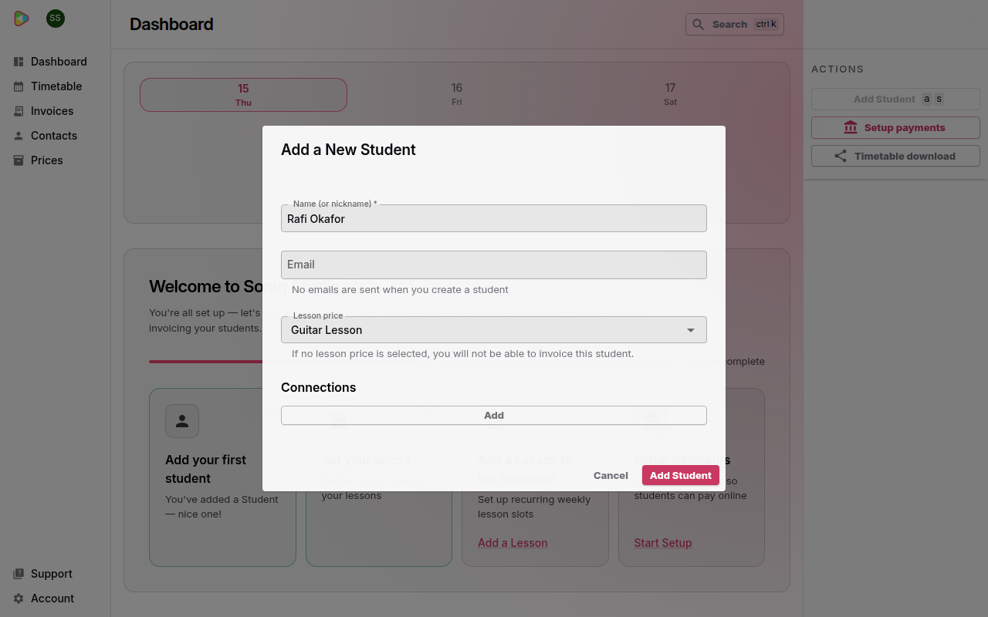Click the search magnifier icon
The width and height of the screenshot is (988, 617).
(x=698, y=25)
